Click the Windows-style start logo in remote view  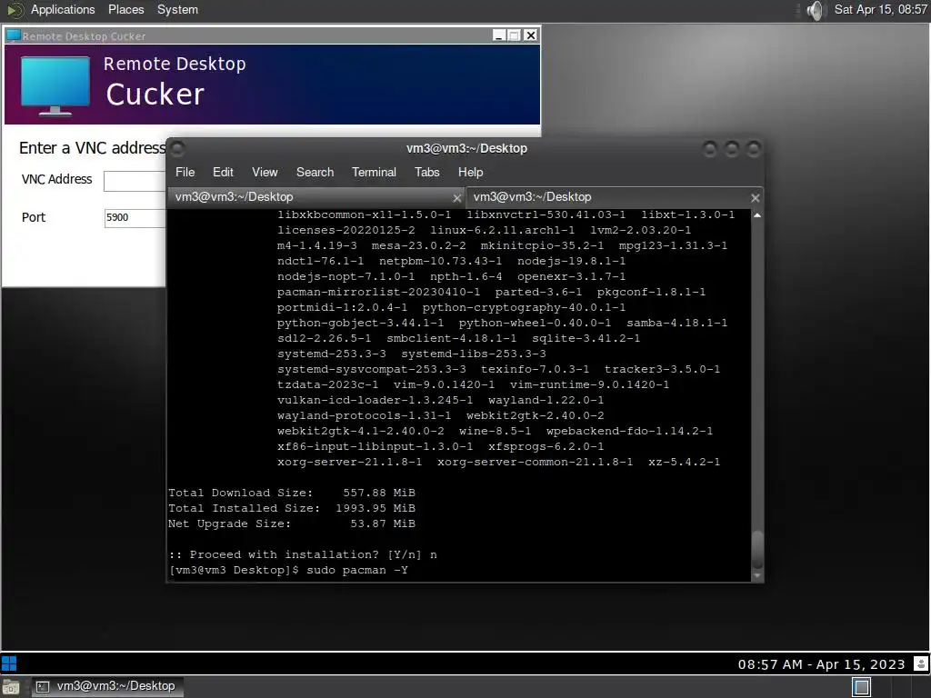coord(9,663)
